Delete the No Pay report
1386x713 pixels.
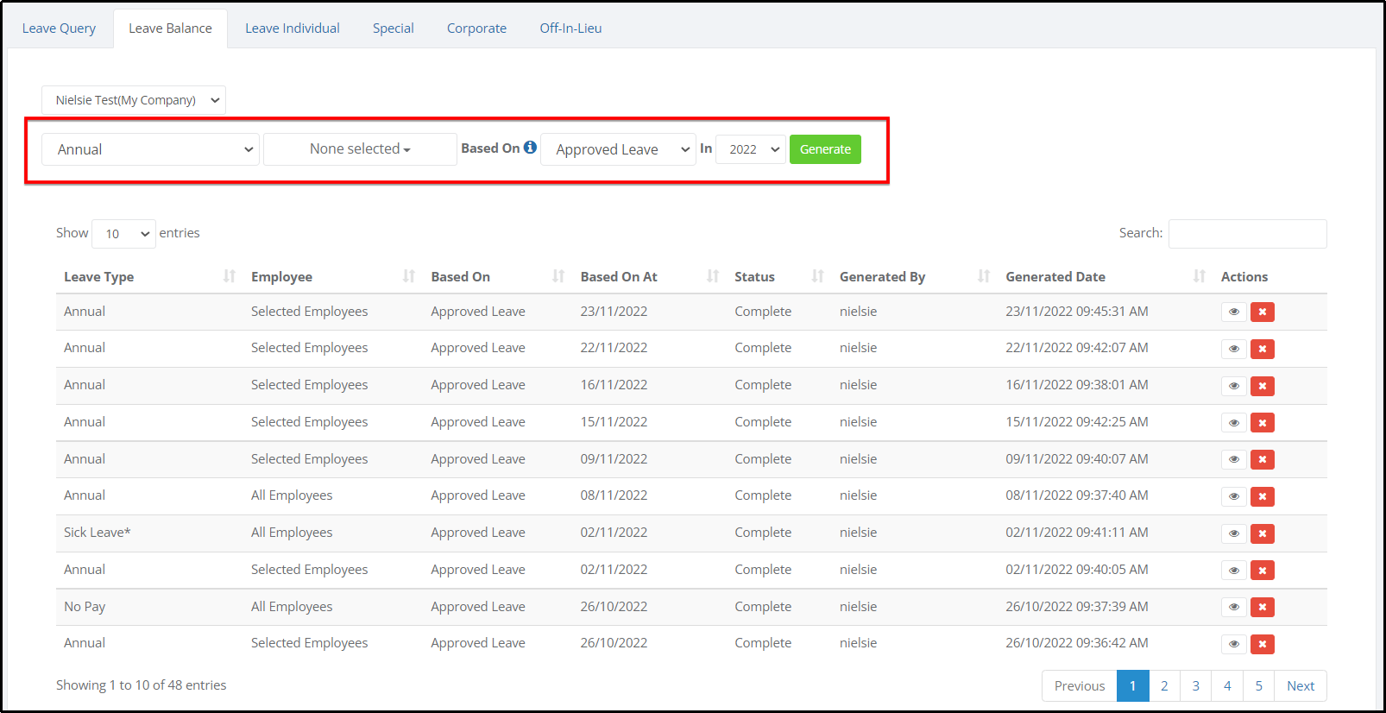pyautogui.click(x=1263, y=607)
